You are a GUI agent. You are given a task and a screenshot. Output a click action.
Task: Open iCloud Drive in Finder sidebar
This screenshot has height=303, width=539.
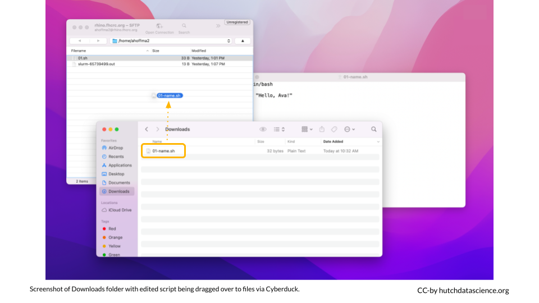coord(120,210)
